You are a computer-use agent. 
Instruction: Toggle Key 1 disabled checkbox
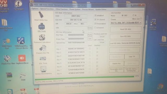click(97, 49)
